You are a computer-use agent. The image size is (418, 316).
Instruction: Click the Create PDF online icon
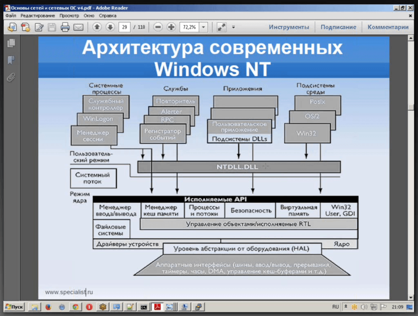click(x=26, y=27)
